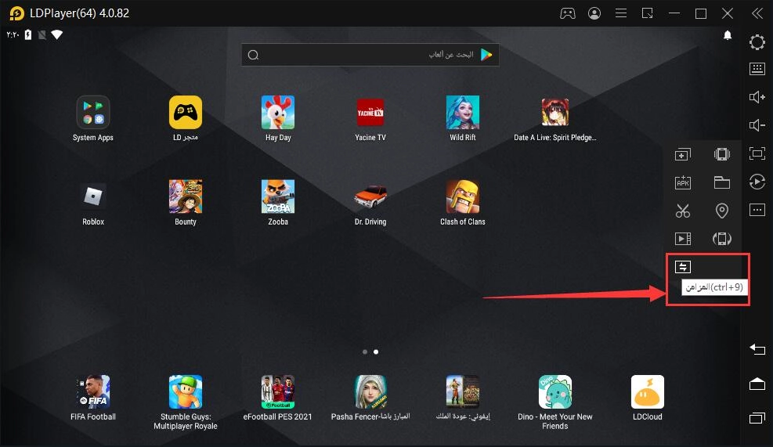The height and width of the screenshot is (447, 773).
Task: Click the gamepad icon in title bar
Action: (x=568, y=13)
